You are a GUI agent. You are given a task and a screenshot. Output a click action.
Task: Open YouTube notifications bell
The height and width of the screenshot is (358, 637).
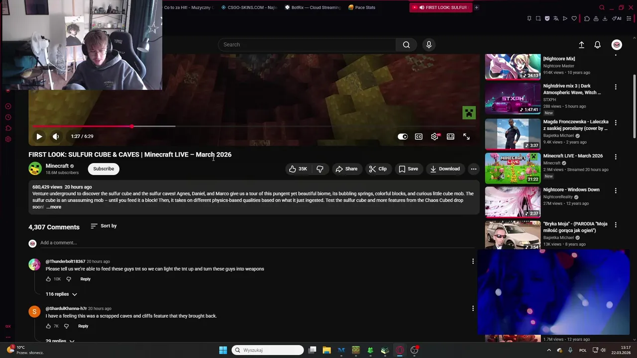(597, 45)
